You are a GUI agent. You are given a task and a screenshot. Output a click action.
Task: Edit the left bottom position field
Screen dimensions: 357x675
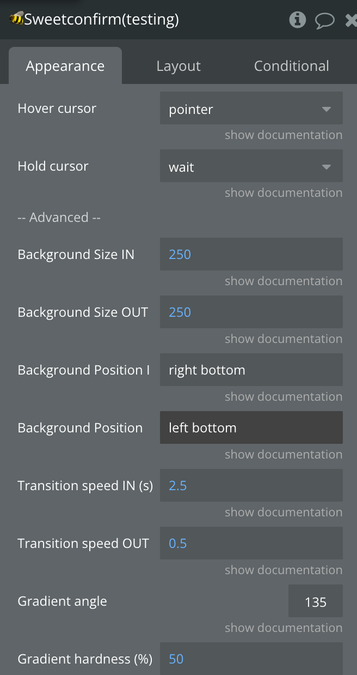(251, 427)
